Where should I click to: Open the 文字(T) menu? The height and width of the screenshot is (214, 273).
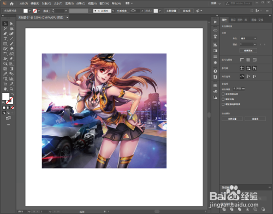pyautogui.click(x=58, y=4)
